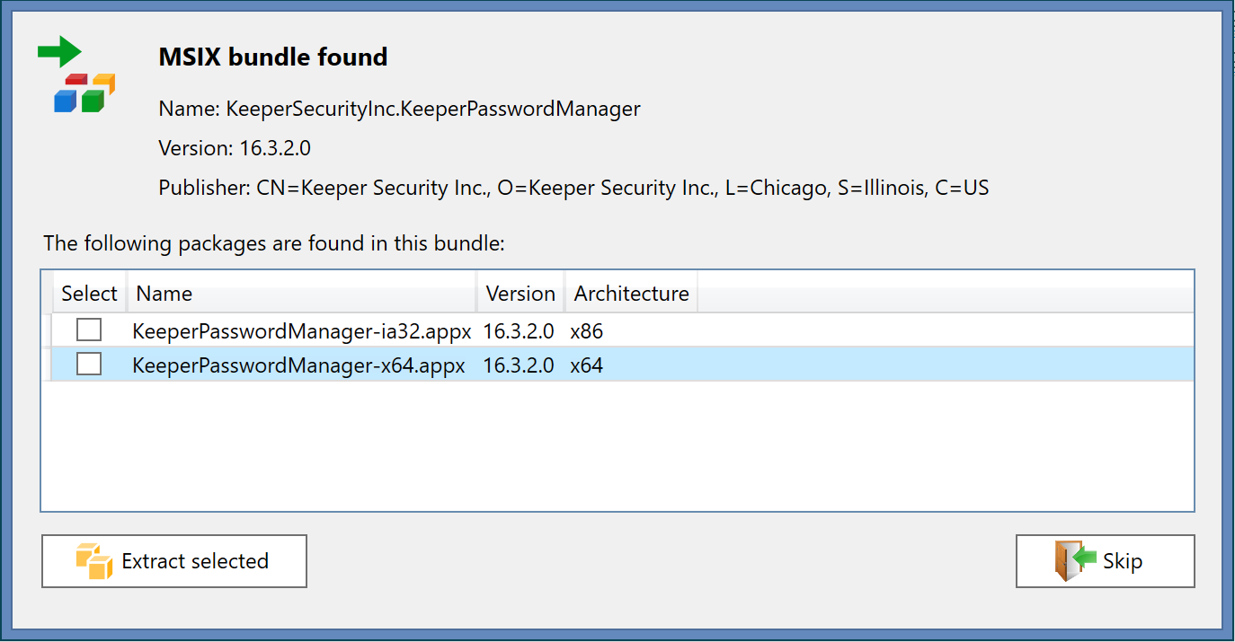
Task: Click the empty area of package list
Action: click(617, 444)
